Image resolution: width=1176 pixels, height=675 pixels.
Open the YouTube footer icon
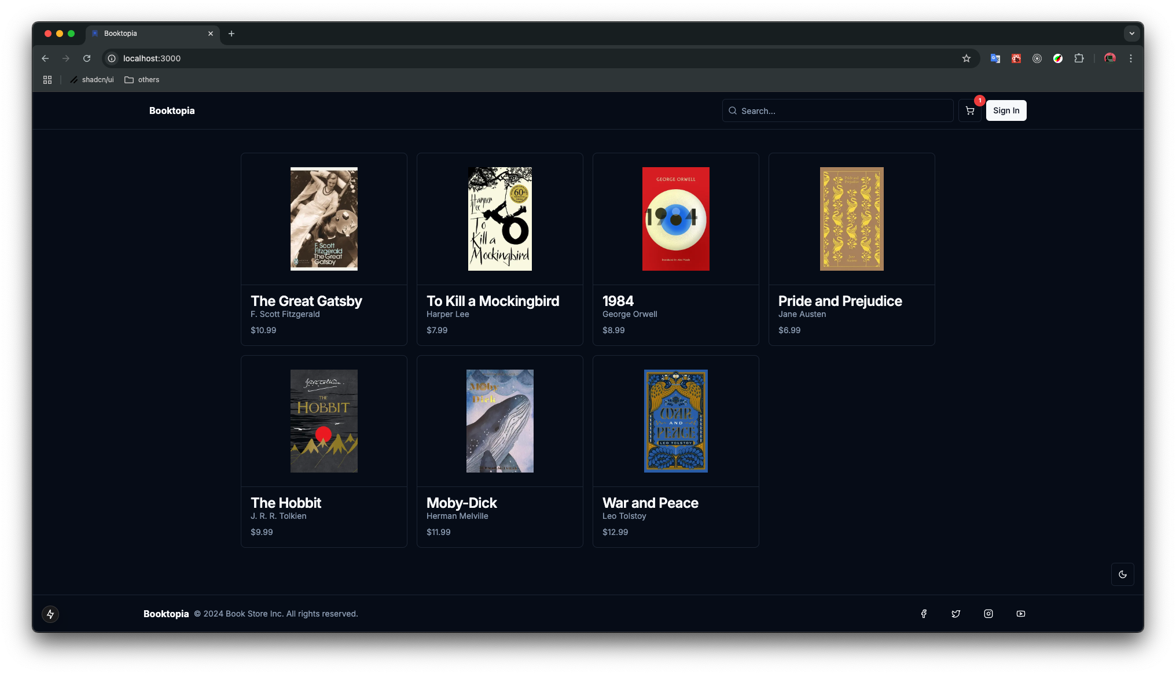pyautogui.click(x=1021, y=614)
